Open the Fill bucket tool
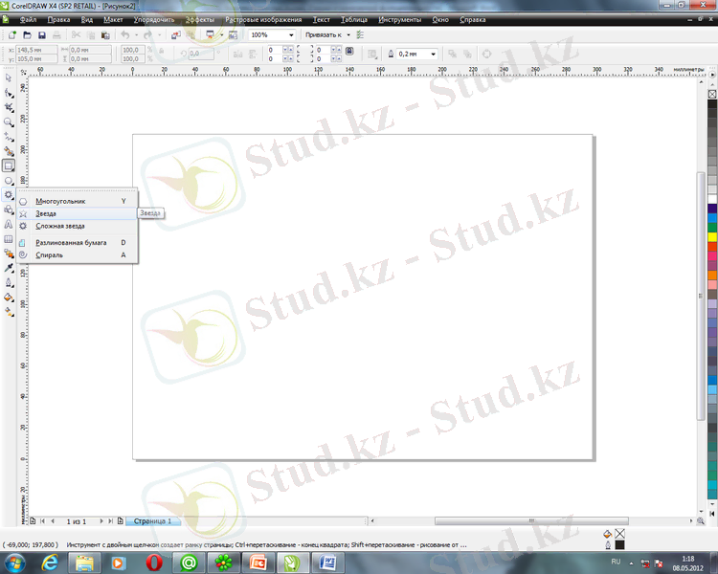718x574 pixels. (9, 298)
